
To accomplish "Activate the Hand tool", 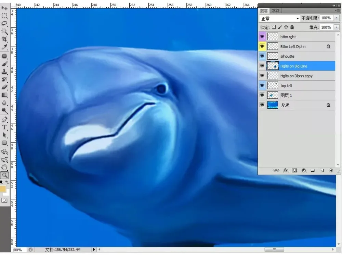I will [4, 167].
